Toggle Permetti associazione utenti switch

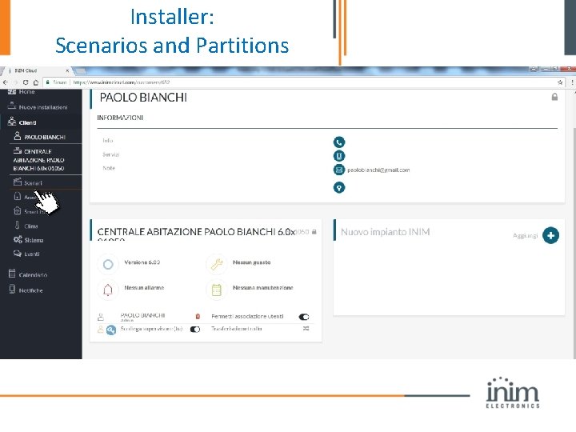point(304,317)
